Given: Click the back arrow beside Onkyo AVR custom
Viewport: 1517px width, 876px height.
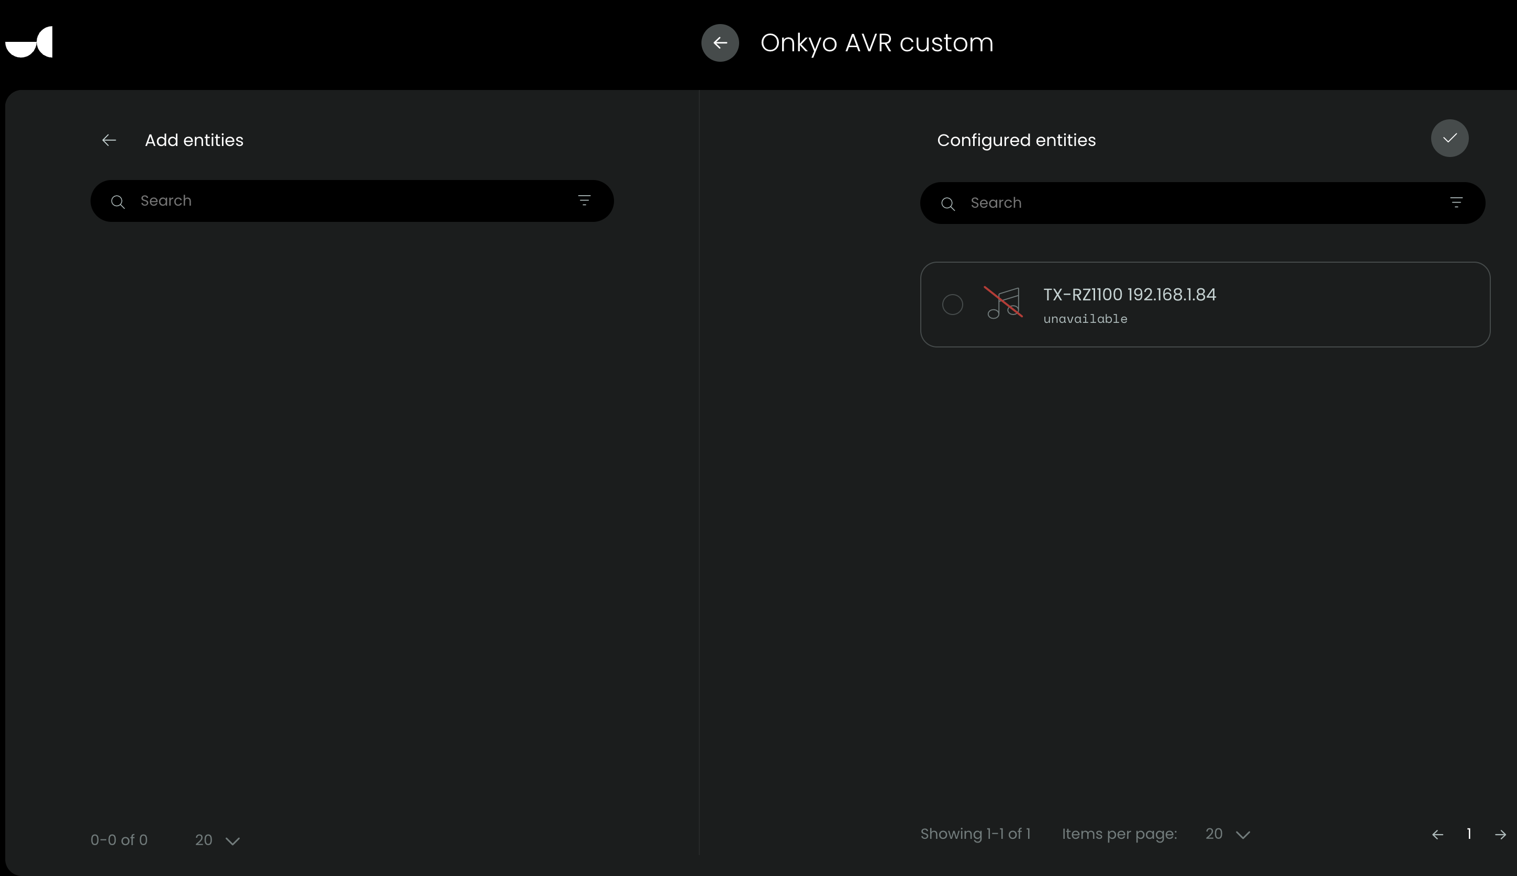Looking at the screenshot, I should [720, 43].
